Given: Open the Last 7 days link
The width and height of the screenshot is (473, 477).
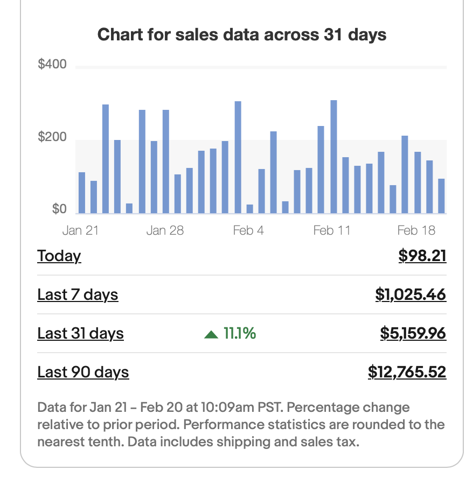Looking at the screenshot, I should click(78, 294).
